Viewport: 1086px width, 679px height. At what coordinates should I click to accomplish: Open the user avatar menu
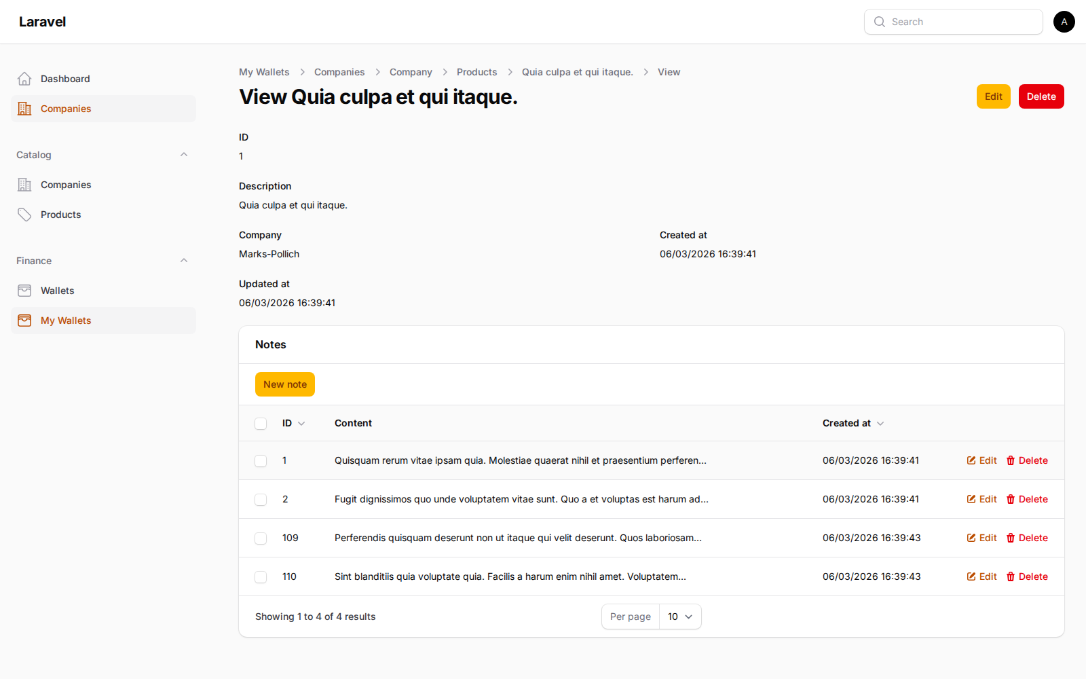tap(1064, 22)
